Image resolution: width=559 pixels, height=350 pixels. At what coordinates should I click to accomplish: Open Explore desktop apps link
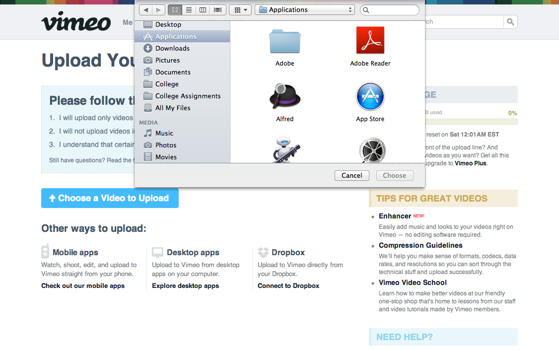[185, 286]
